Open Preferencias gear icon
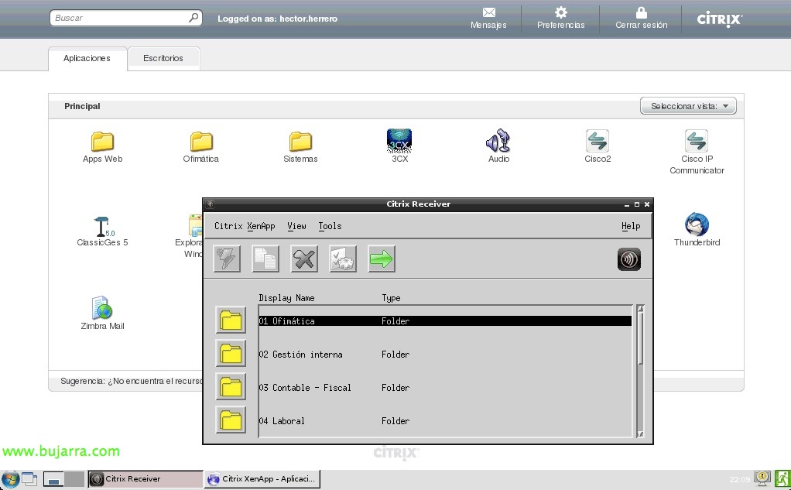Screen dimensions: 791x490 click(560, 12)
